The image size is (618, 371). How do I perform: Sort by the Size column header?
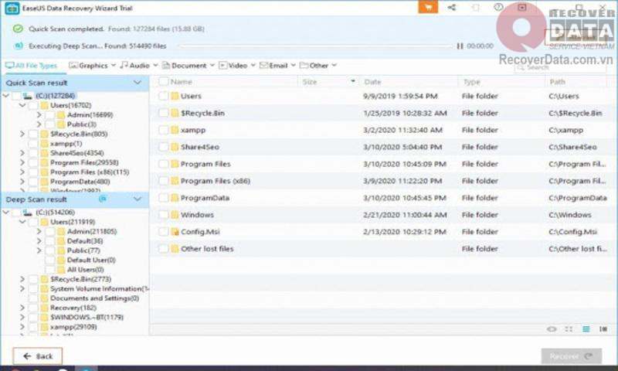pos(310,82)
